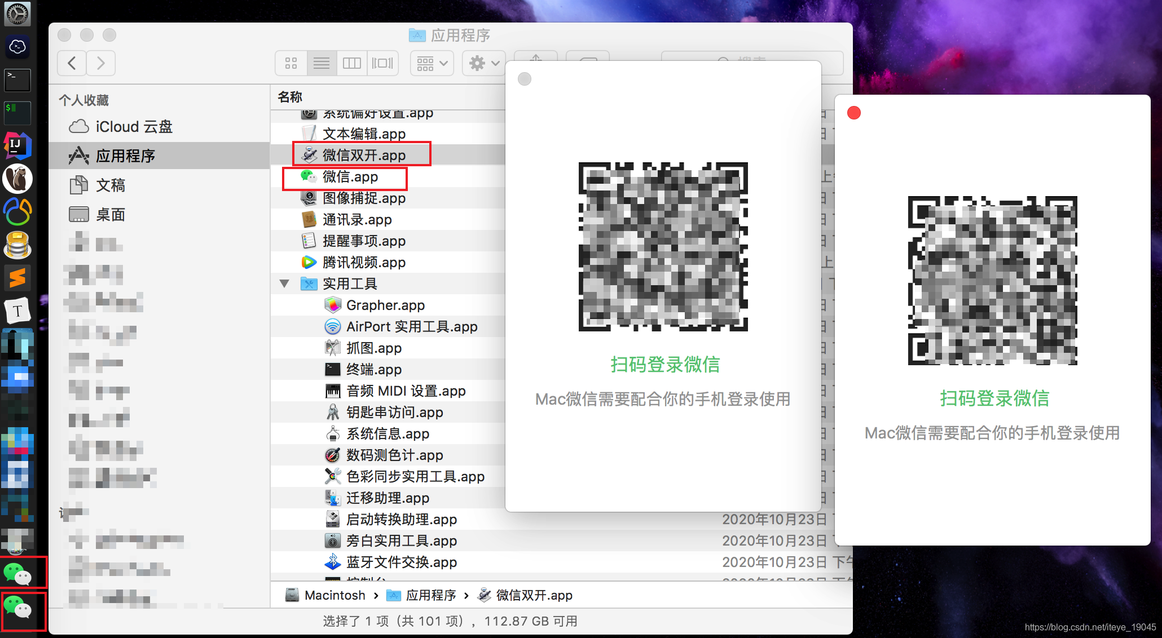Click 应用程序 in the path bar
1162x638 pixels.
(421, 595)
